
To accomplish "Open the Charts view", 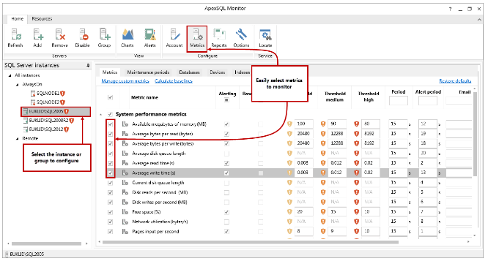I will coord(127,37).
